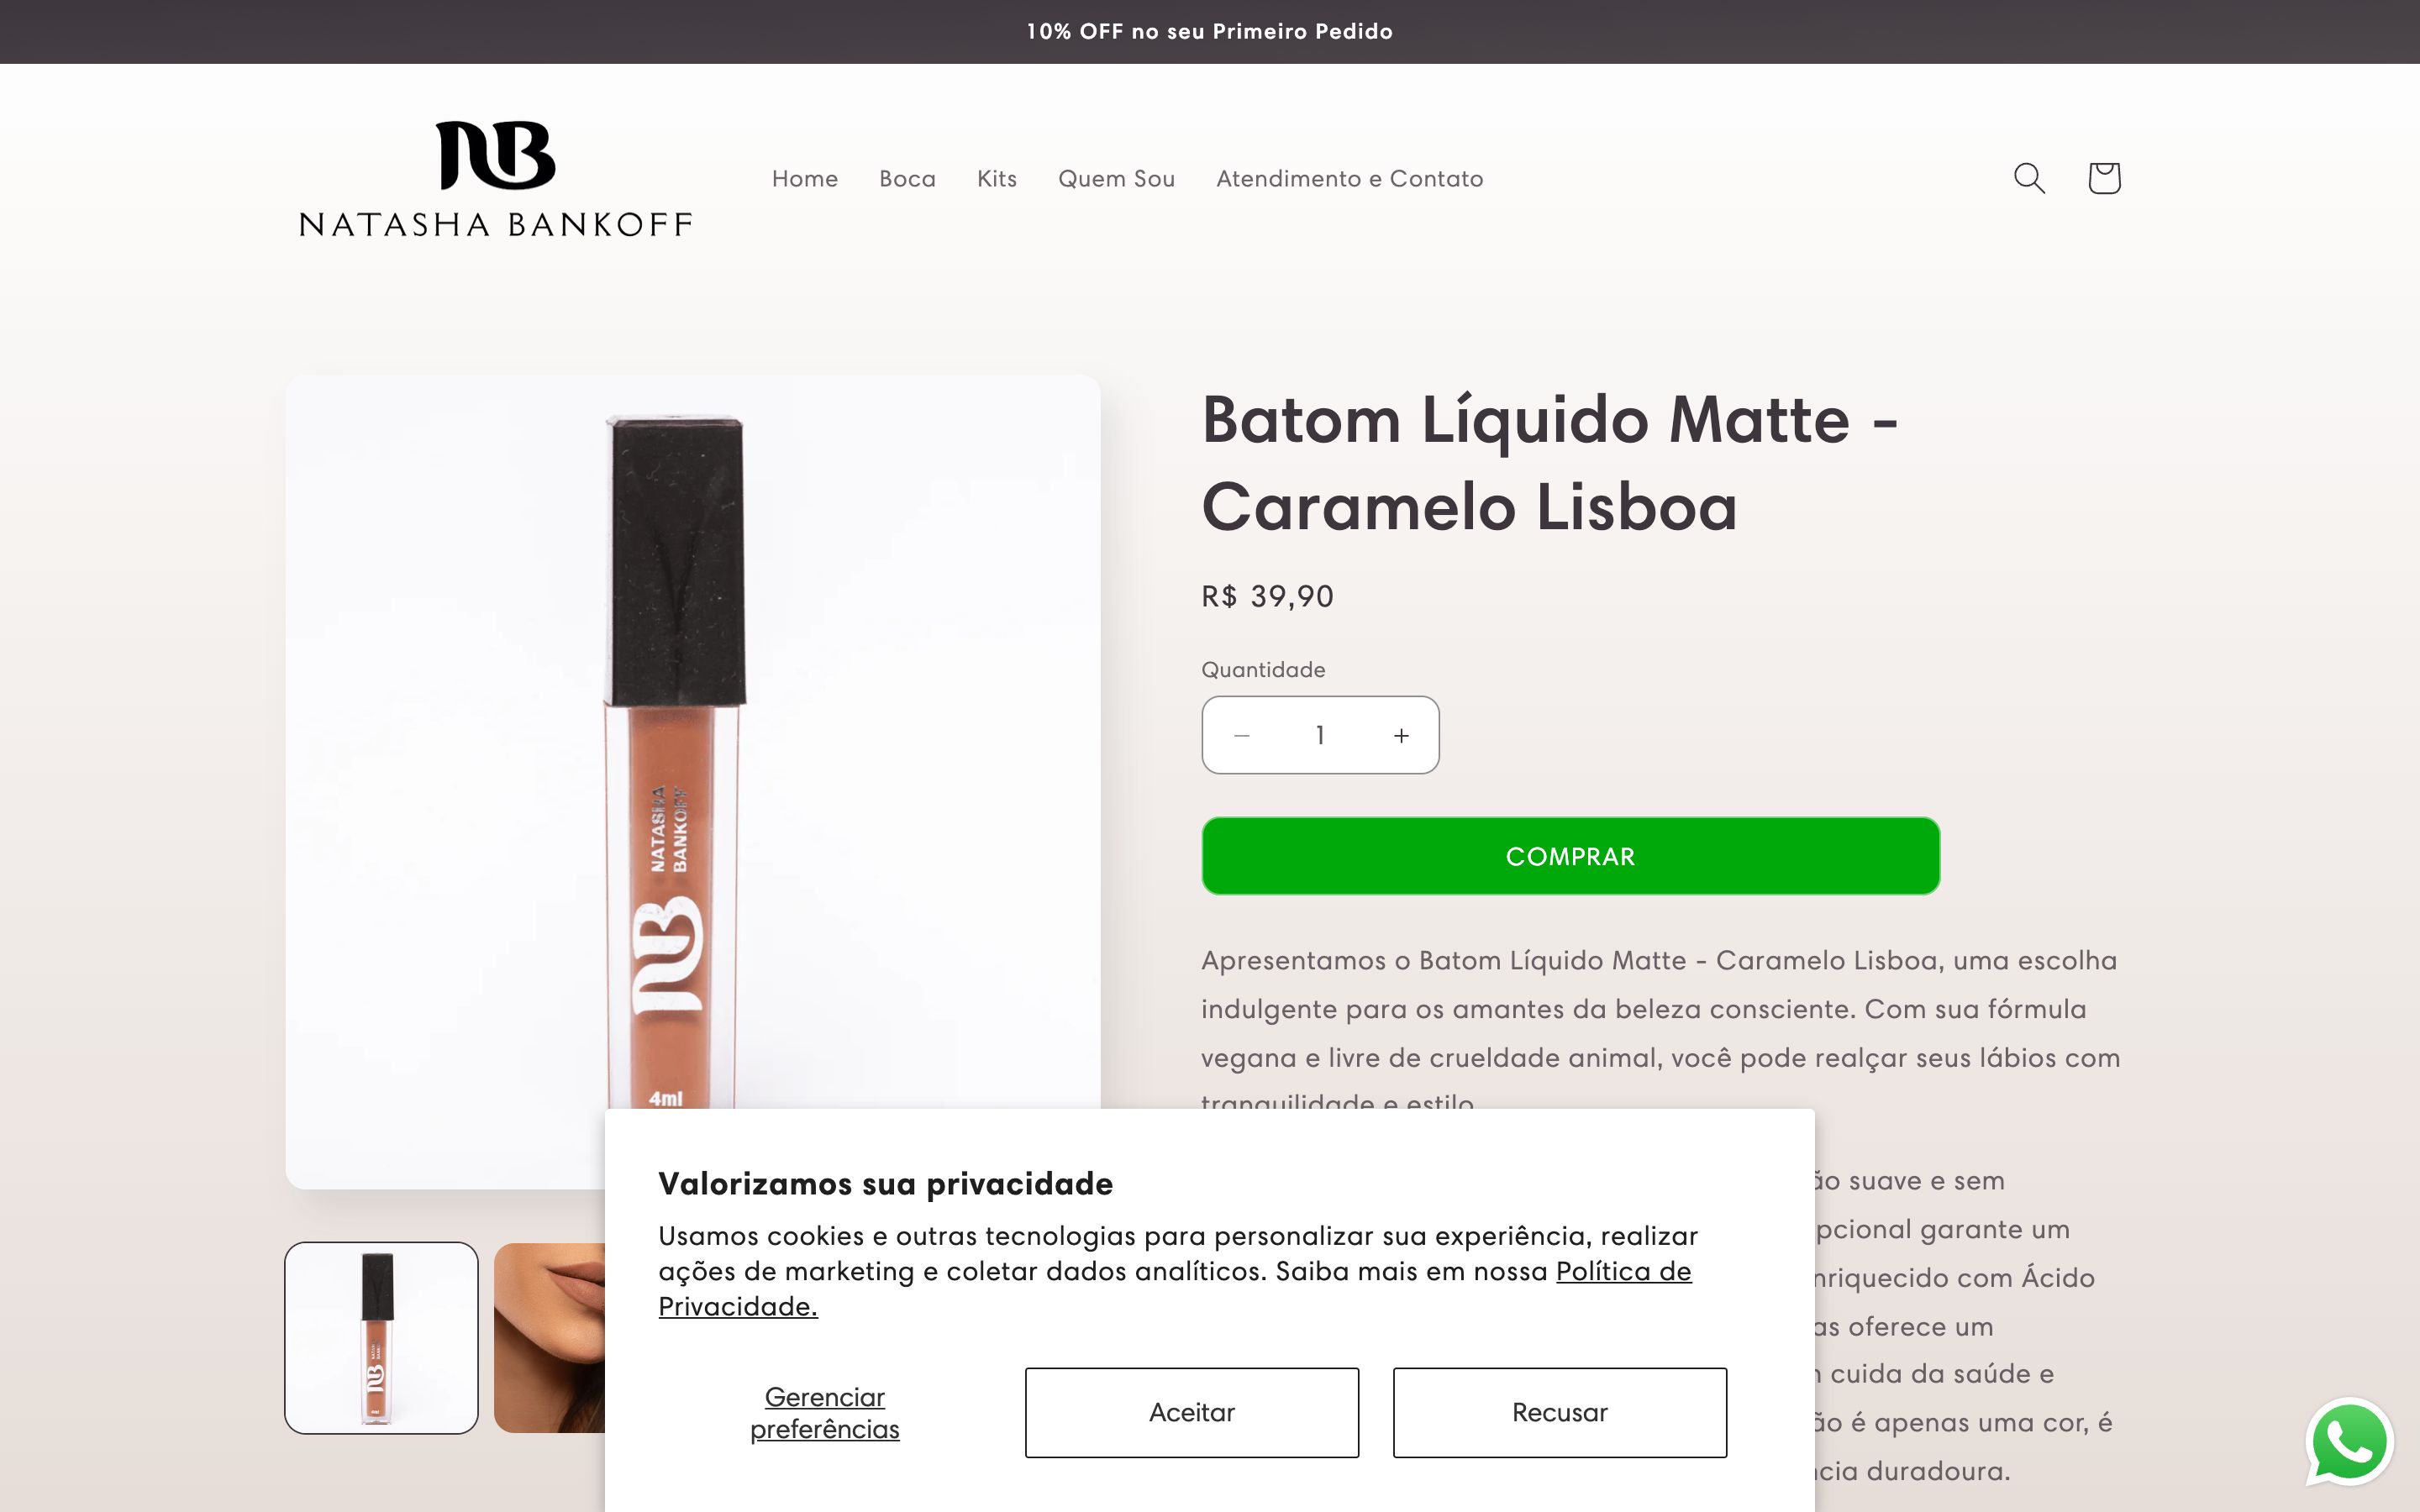The image size is (2420, 1512).
Task: Accept cookies with Aceitar button
Action: point(1191,1412)
